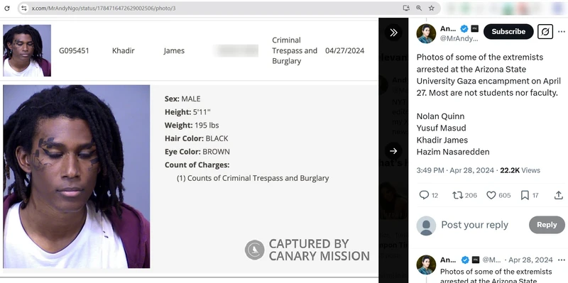The image size is (568, 283).
Task: Open the three-dot more menu on post
Action: pos(561,32)
